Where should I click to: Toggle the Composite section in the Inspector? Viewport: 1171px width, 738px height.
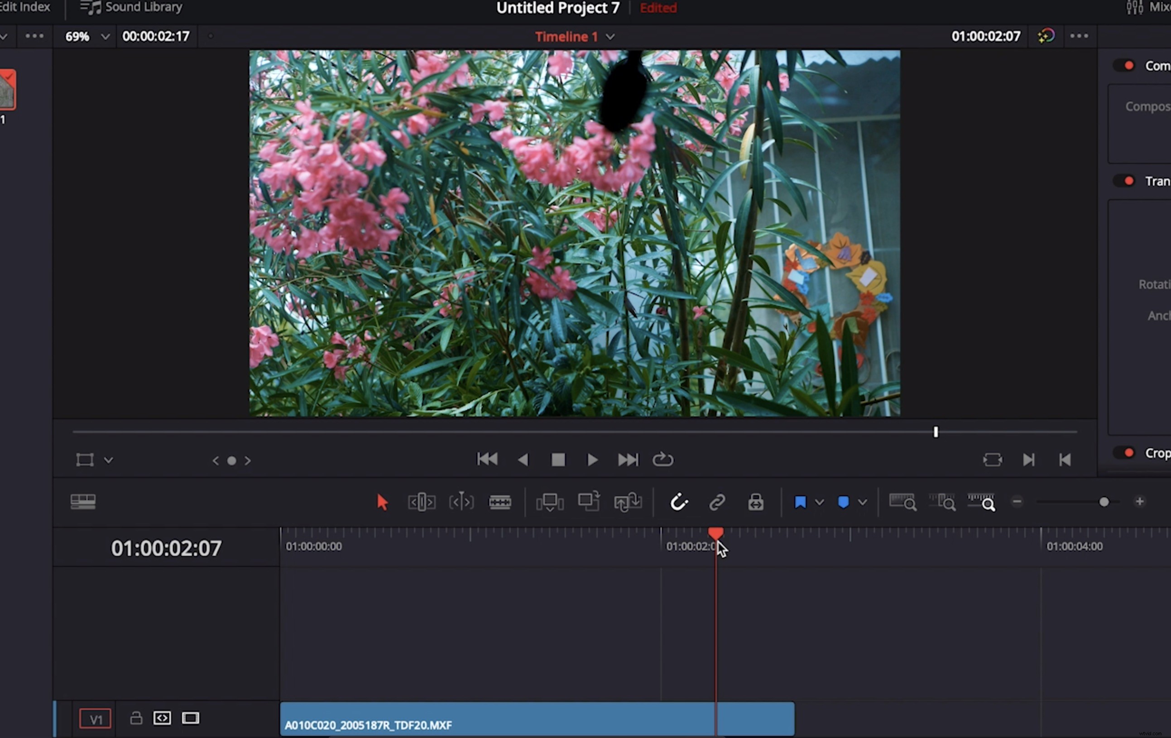coord(1124,65)
